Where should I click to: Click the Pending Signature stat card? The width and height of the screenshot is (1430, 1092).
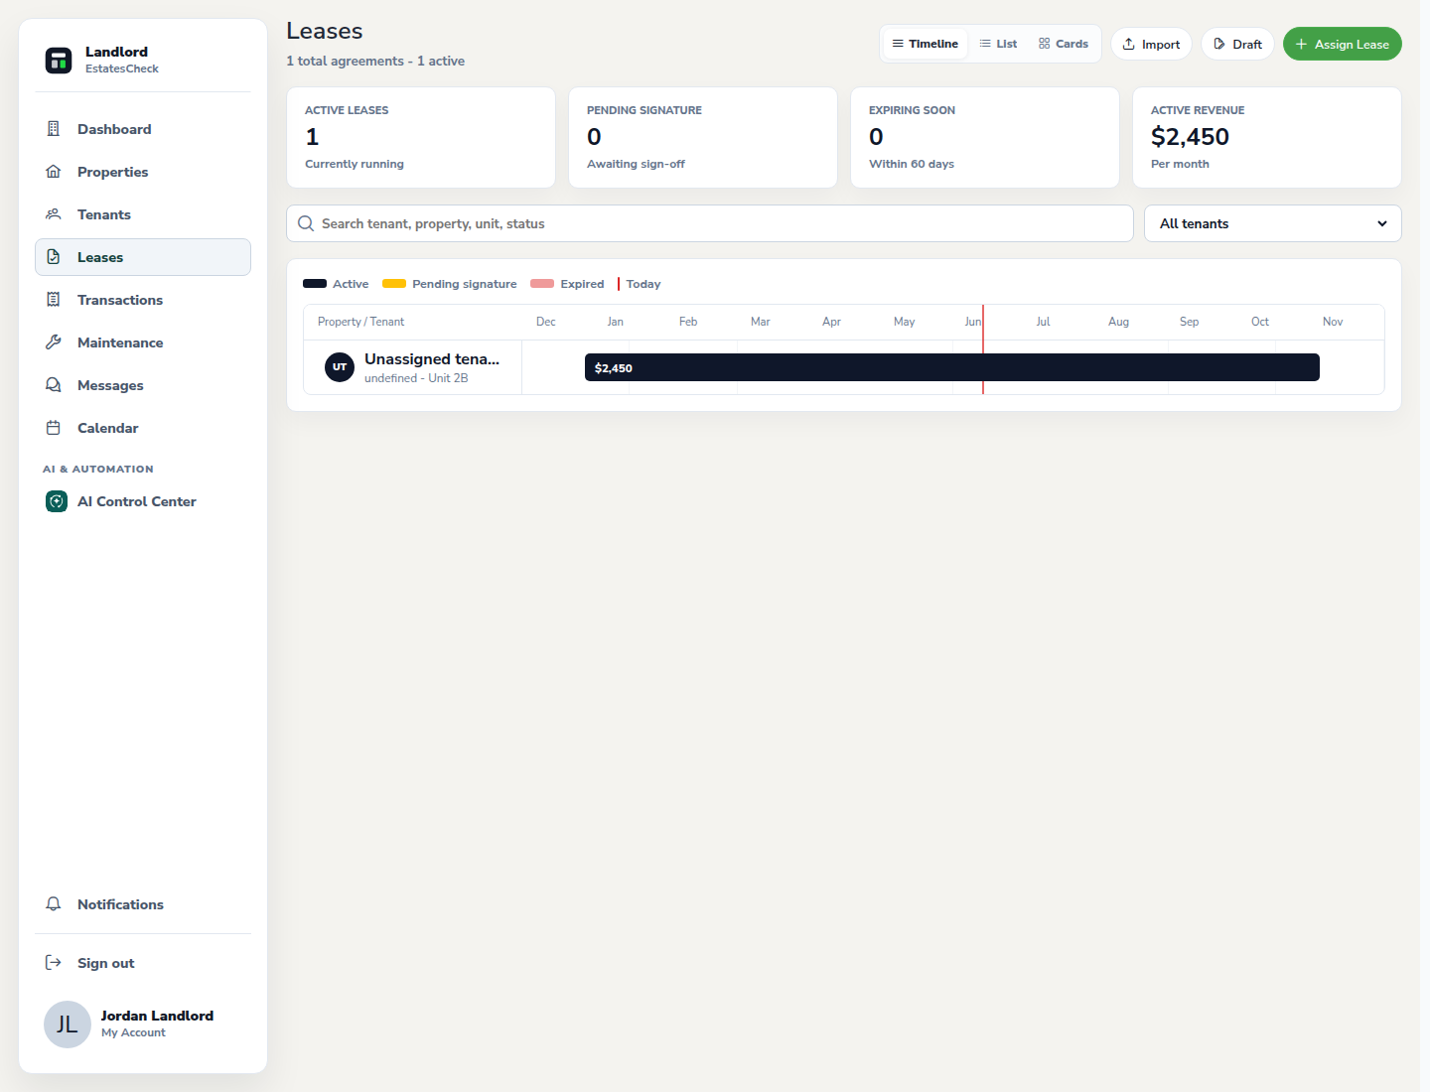[703, 137]
